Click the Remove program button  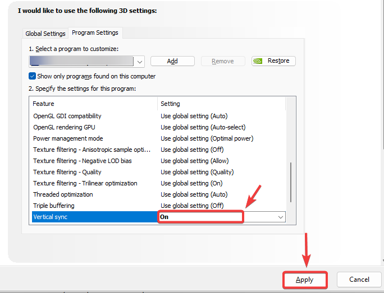[223, 61]
